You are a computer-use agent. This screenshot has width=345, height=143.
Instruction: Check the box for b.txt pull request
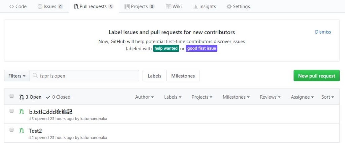11,111
